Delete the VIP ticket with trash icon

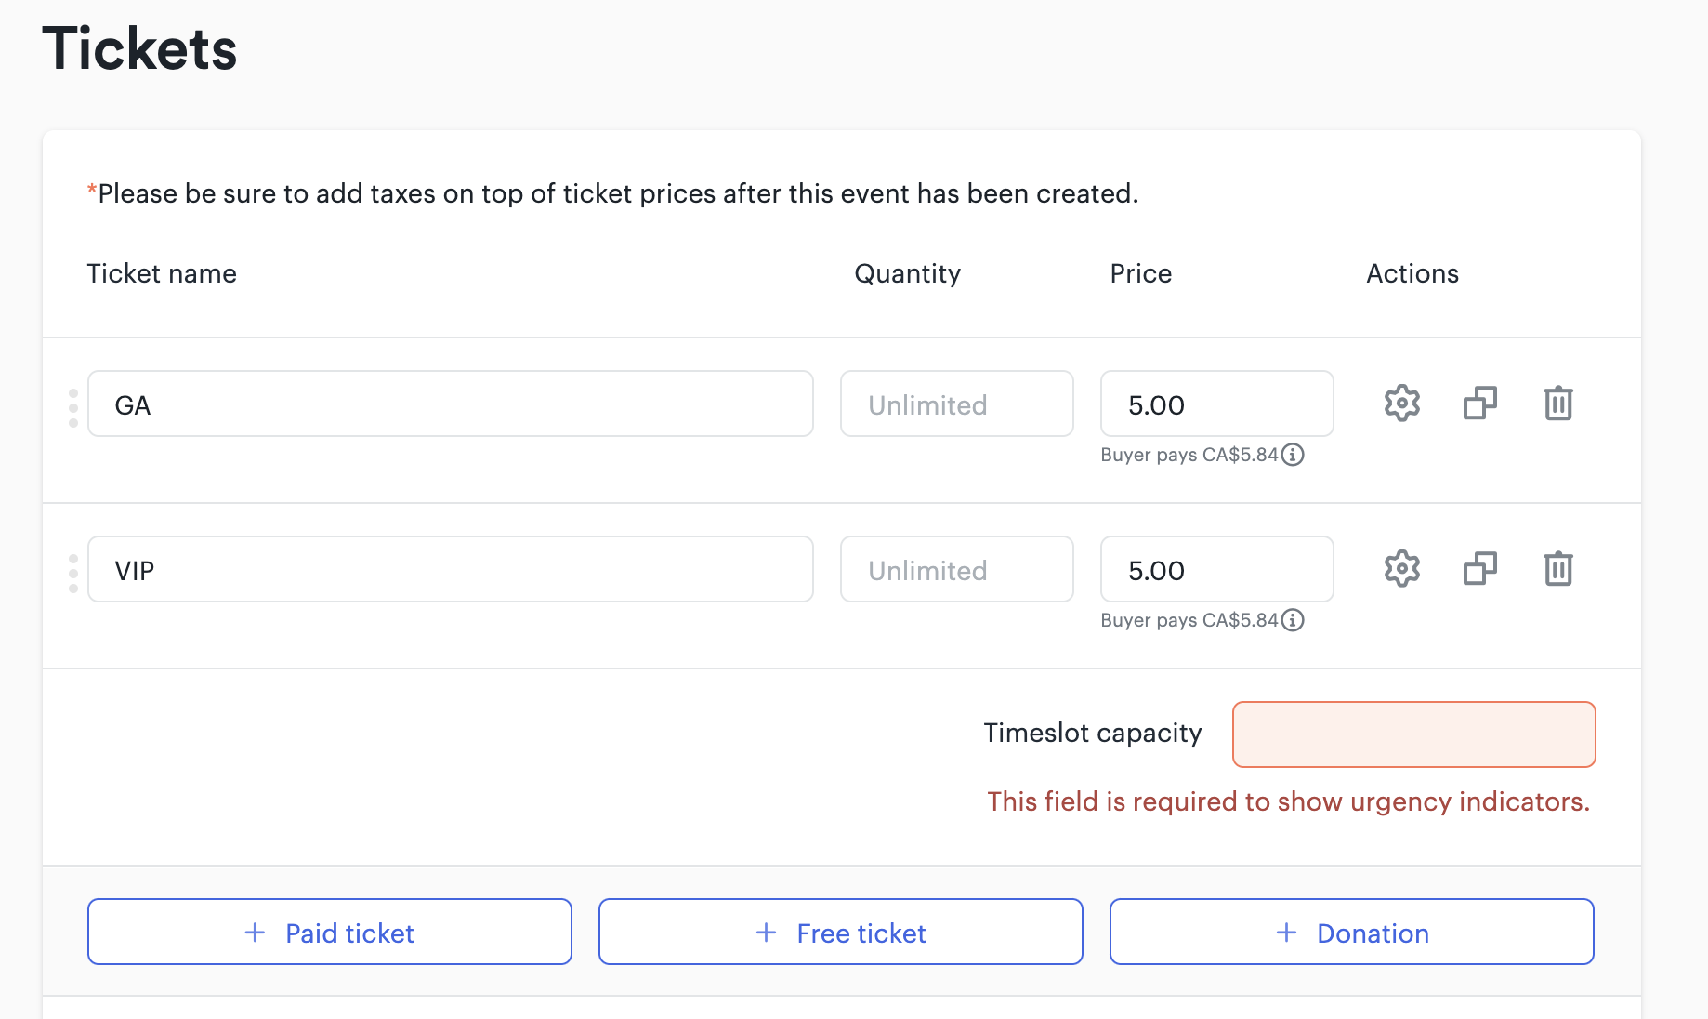pyautogui.click(x=1558, y=569)
